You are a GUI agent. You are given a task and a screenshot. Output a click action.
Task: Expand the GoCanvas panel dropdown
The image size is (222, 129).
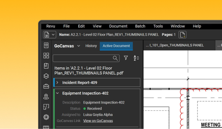[x=79, y=46]
